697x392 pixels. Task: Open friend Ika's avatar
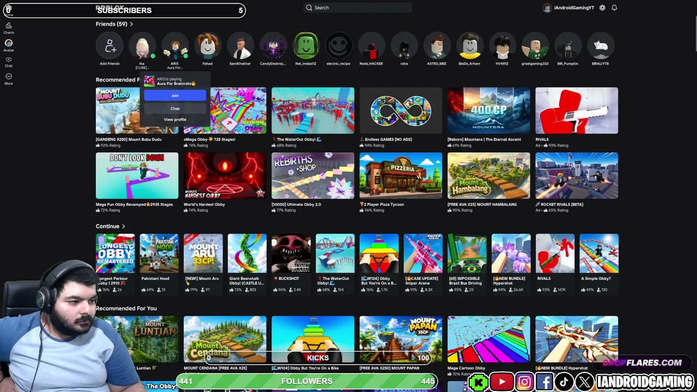[142, 46]
